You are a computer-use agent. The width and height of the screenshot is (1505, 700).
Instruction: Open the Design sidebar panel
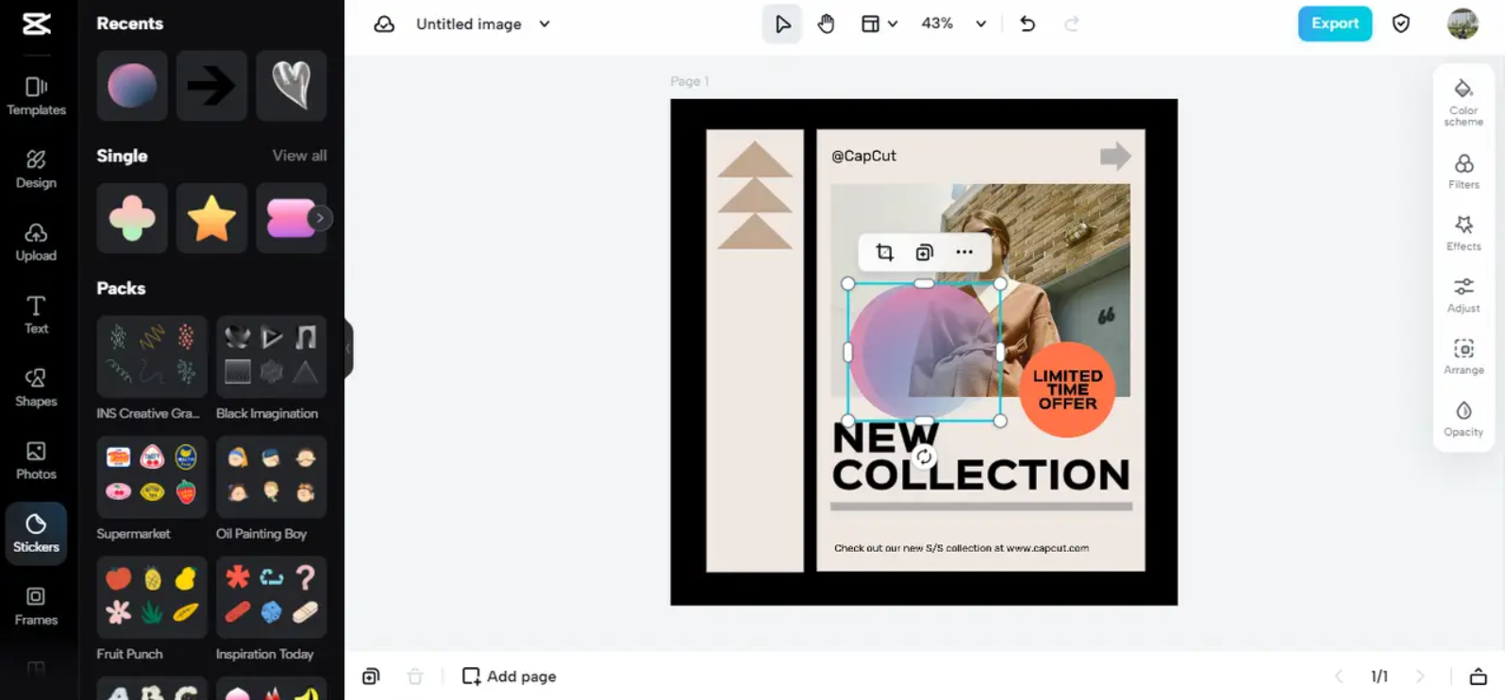click(36, 169)
